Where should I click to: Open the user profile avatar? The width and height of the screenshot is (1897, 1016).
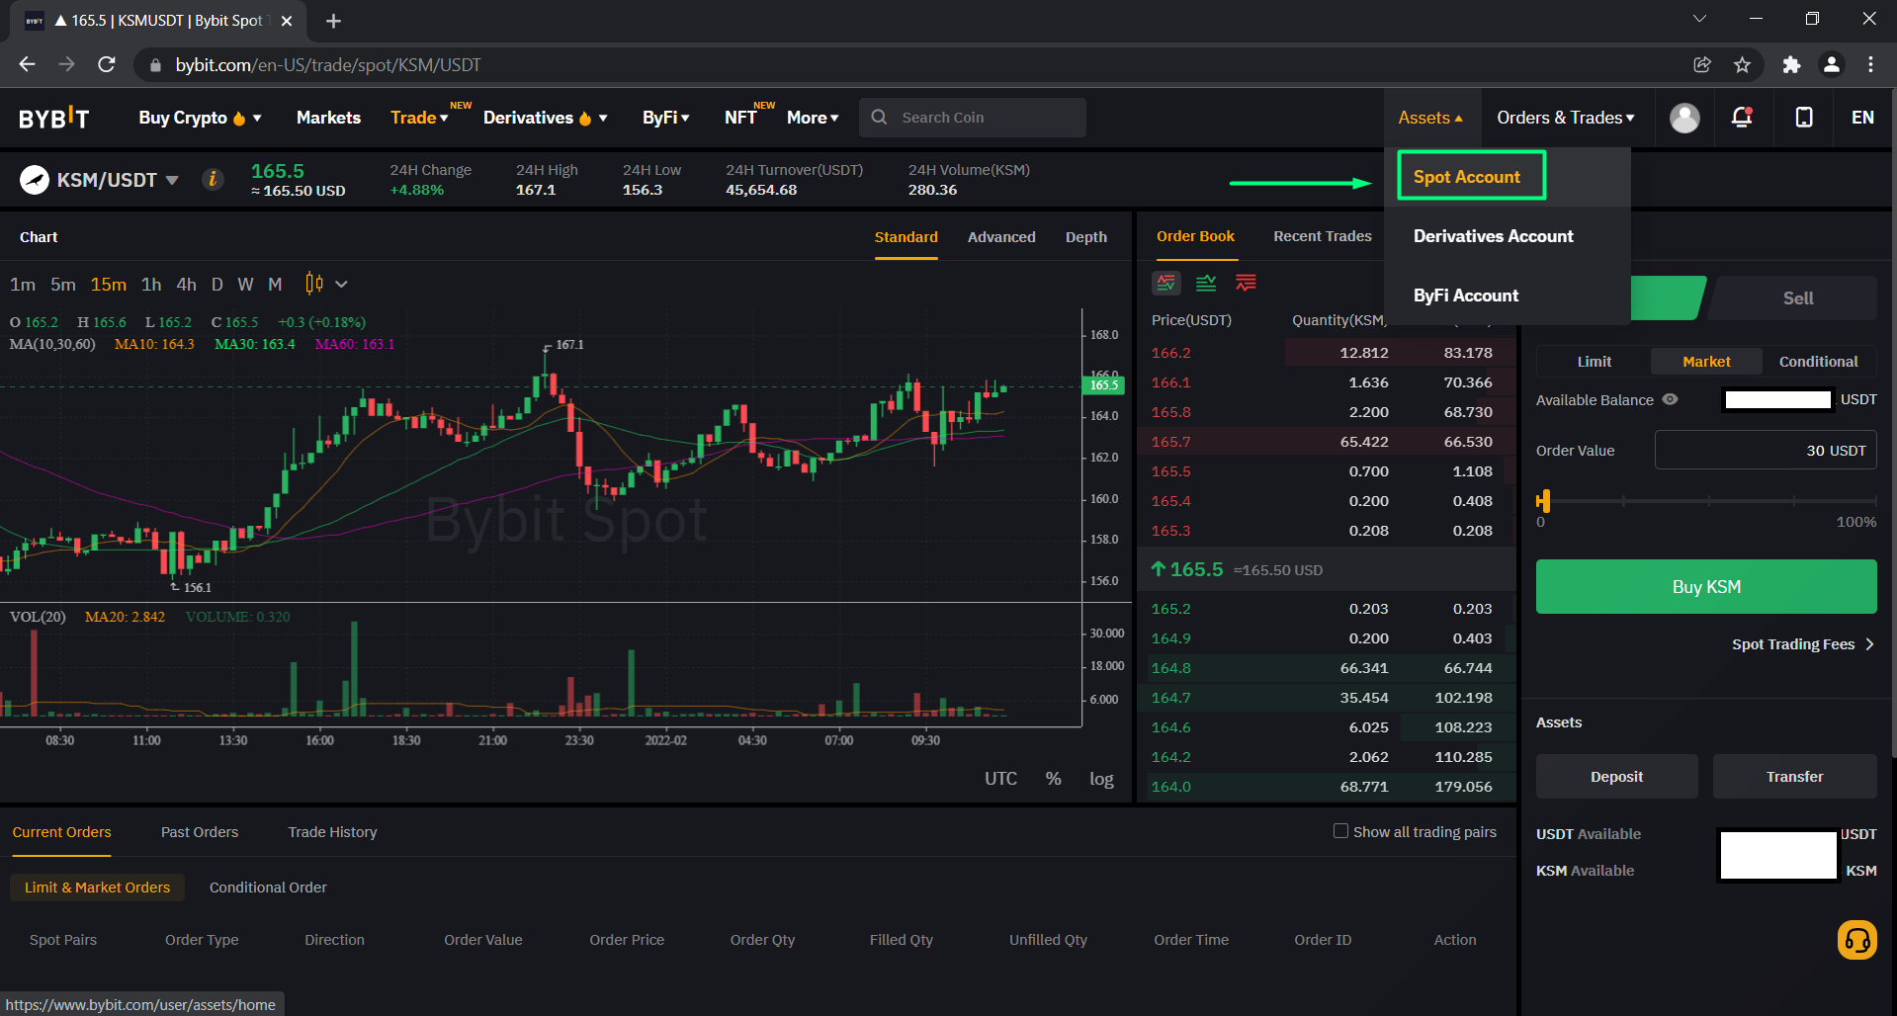[1684, 118]
